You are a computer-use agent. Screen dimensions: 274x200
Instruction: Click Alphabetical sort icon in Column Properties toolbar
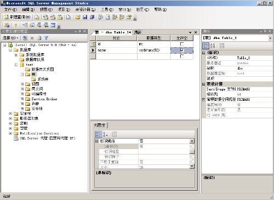pos(105,134)
